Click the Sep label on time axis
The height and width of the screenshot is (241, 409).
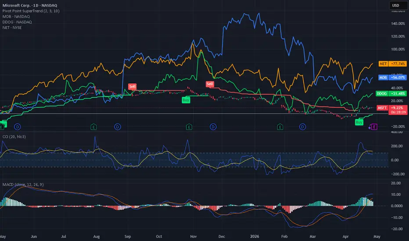pos(128,237)
